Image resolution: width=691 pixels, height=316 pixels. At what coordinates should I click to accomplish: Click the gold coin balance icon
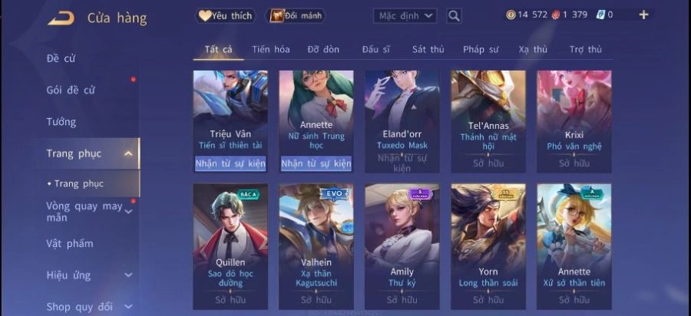(511, 15)
